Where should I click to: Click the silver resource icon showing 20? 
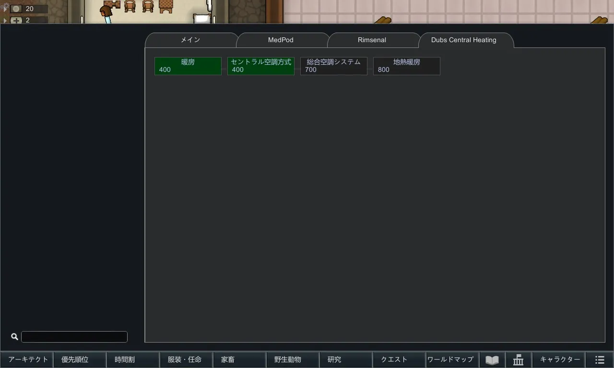[16, 9]
